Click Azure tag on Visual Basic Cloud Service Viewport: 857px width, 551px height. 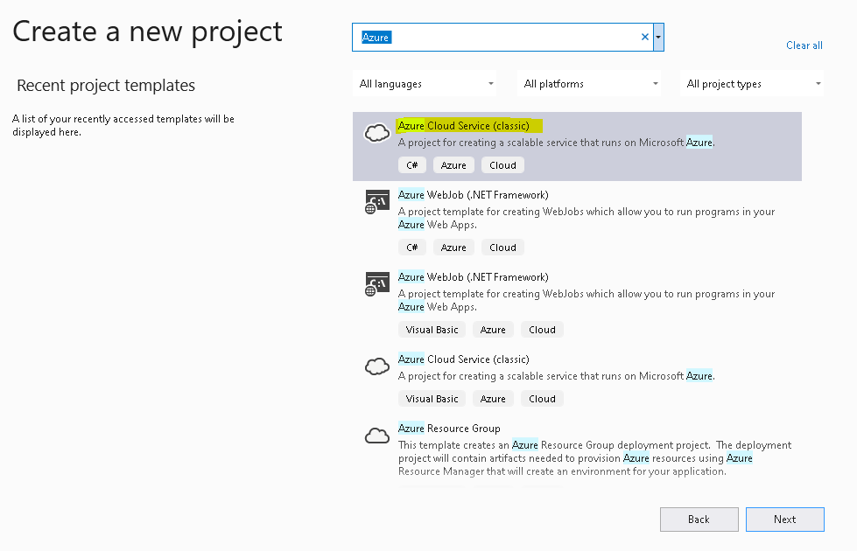[493, 399]
